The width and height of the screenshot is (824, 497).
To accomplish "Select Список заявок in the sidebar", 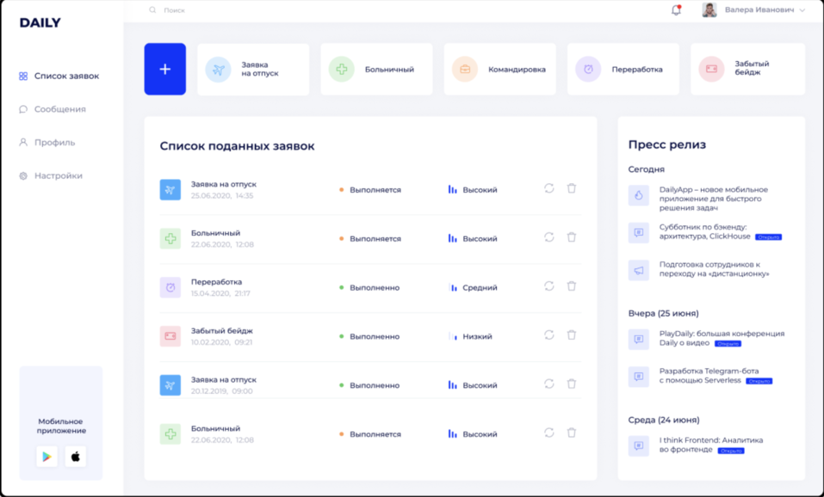I will (66, 77).
